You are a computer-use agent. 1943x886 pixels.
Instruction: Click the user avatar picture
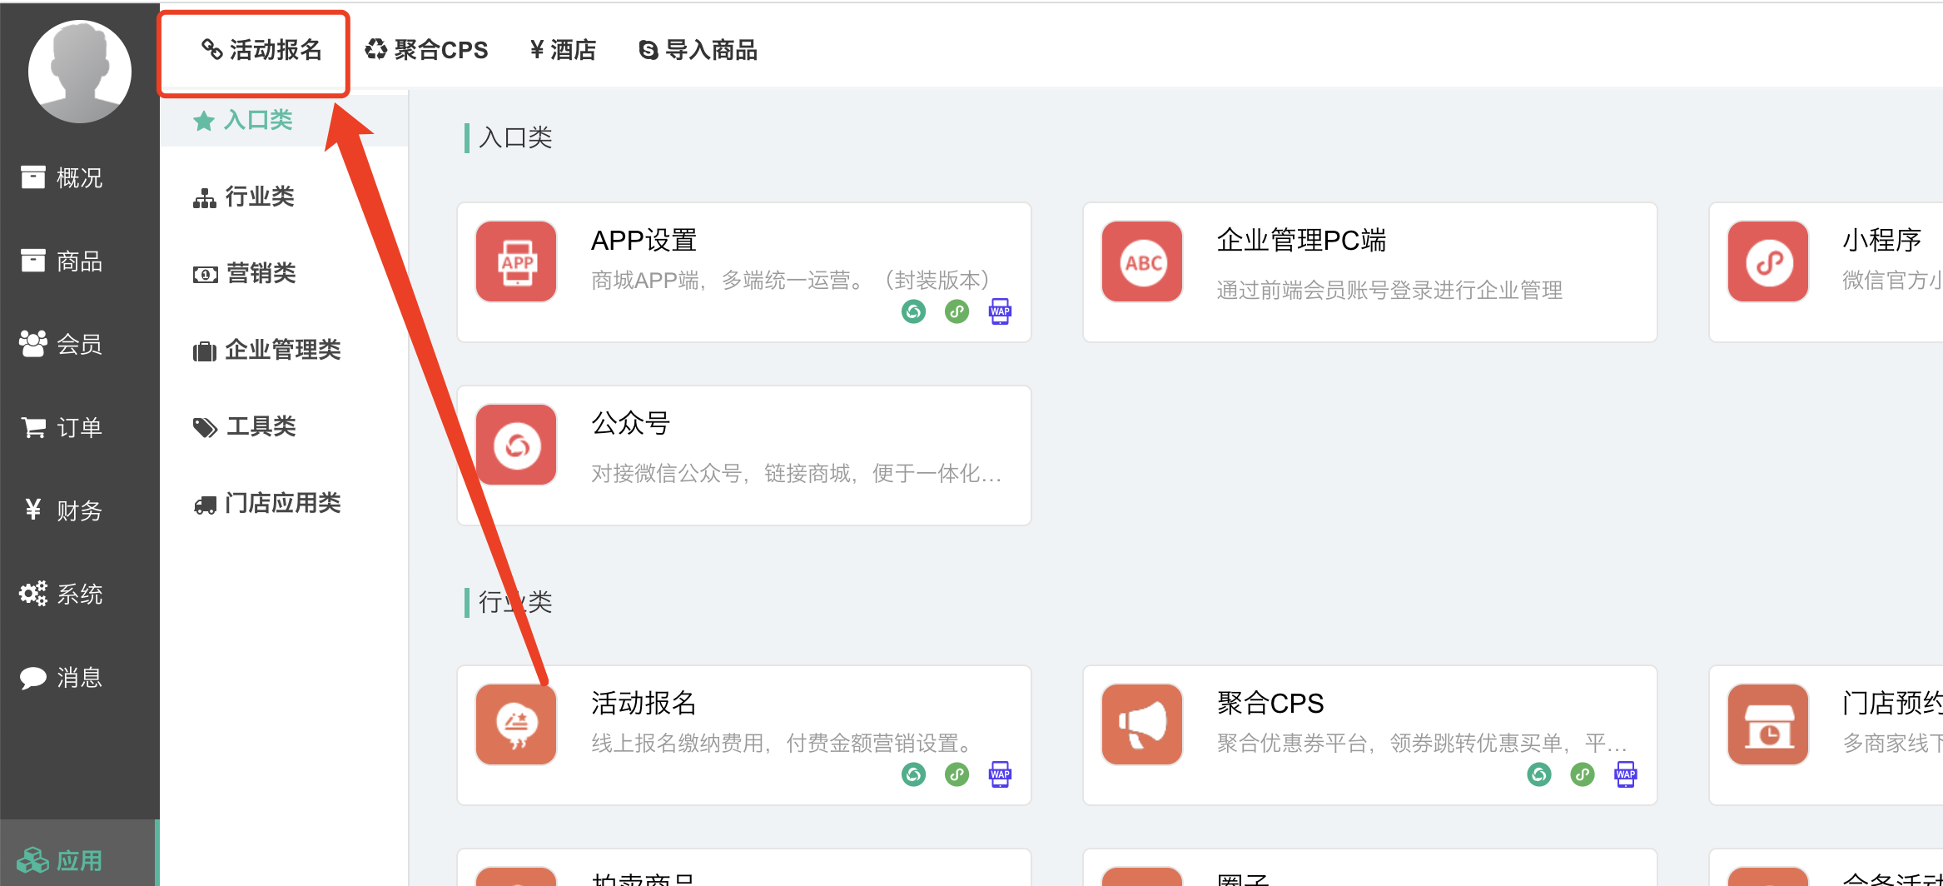point(80,72)
